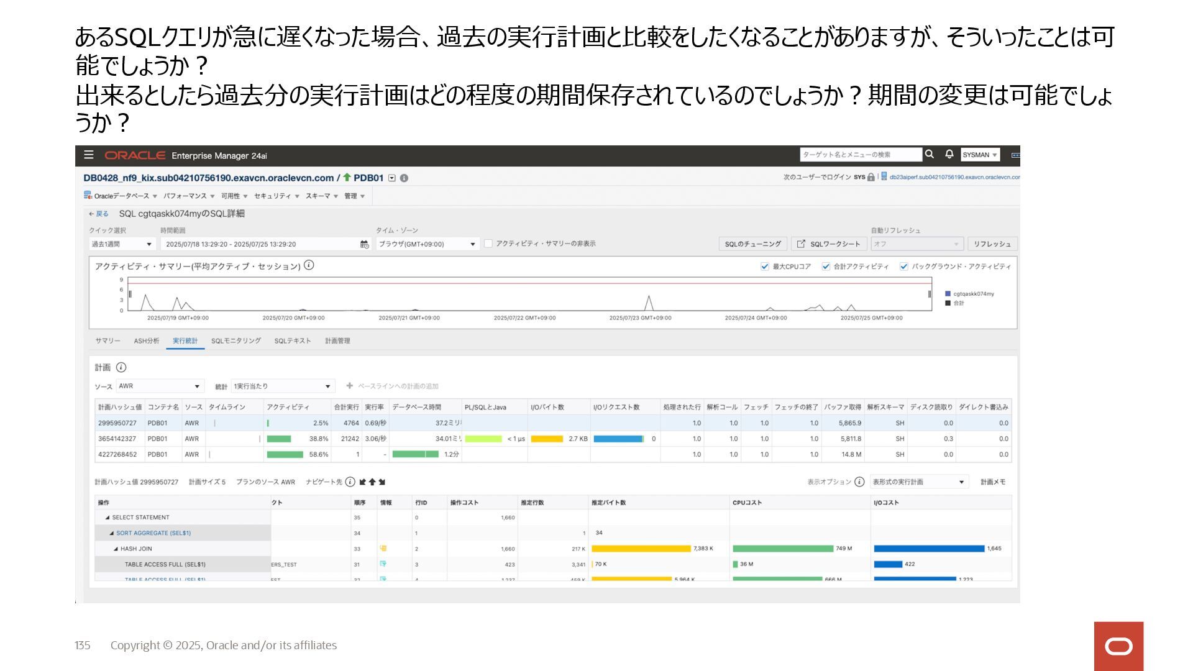The height and width of the screenshot is (671, 1193).
Task: Click info icon beside 表示オプション
Action: tap(859, 482)
